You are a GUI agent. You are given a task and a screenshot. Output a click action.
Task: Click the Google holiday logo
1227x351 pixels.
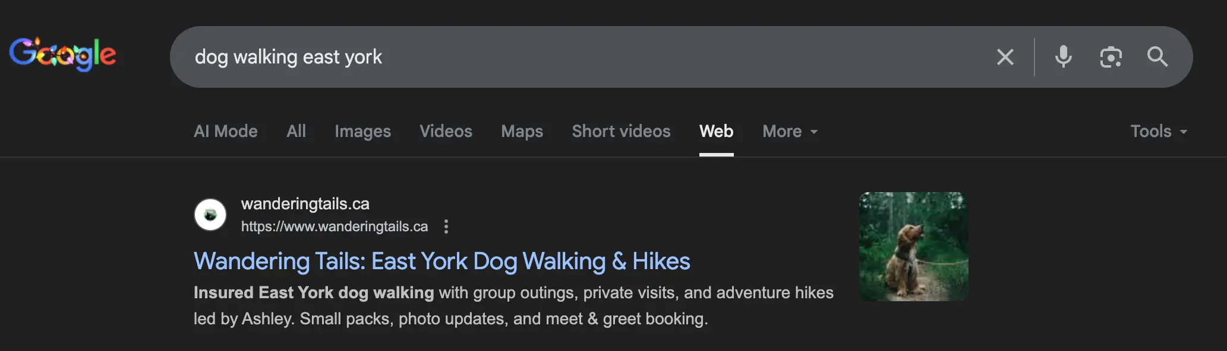pos(62,55)
